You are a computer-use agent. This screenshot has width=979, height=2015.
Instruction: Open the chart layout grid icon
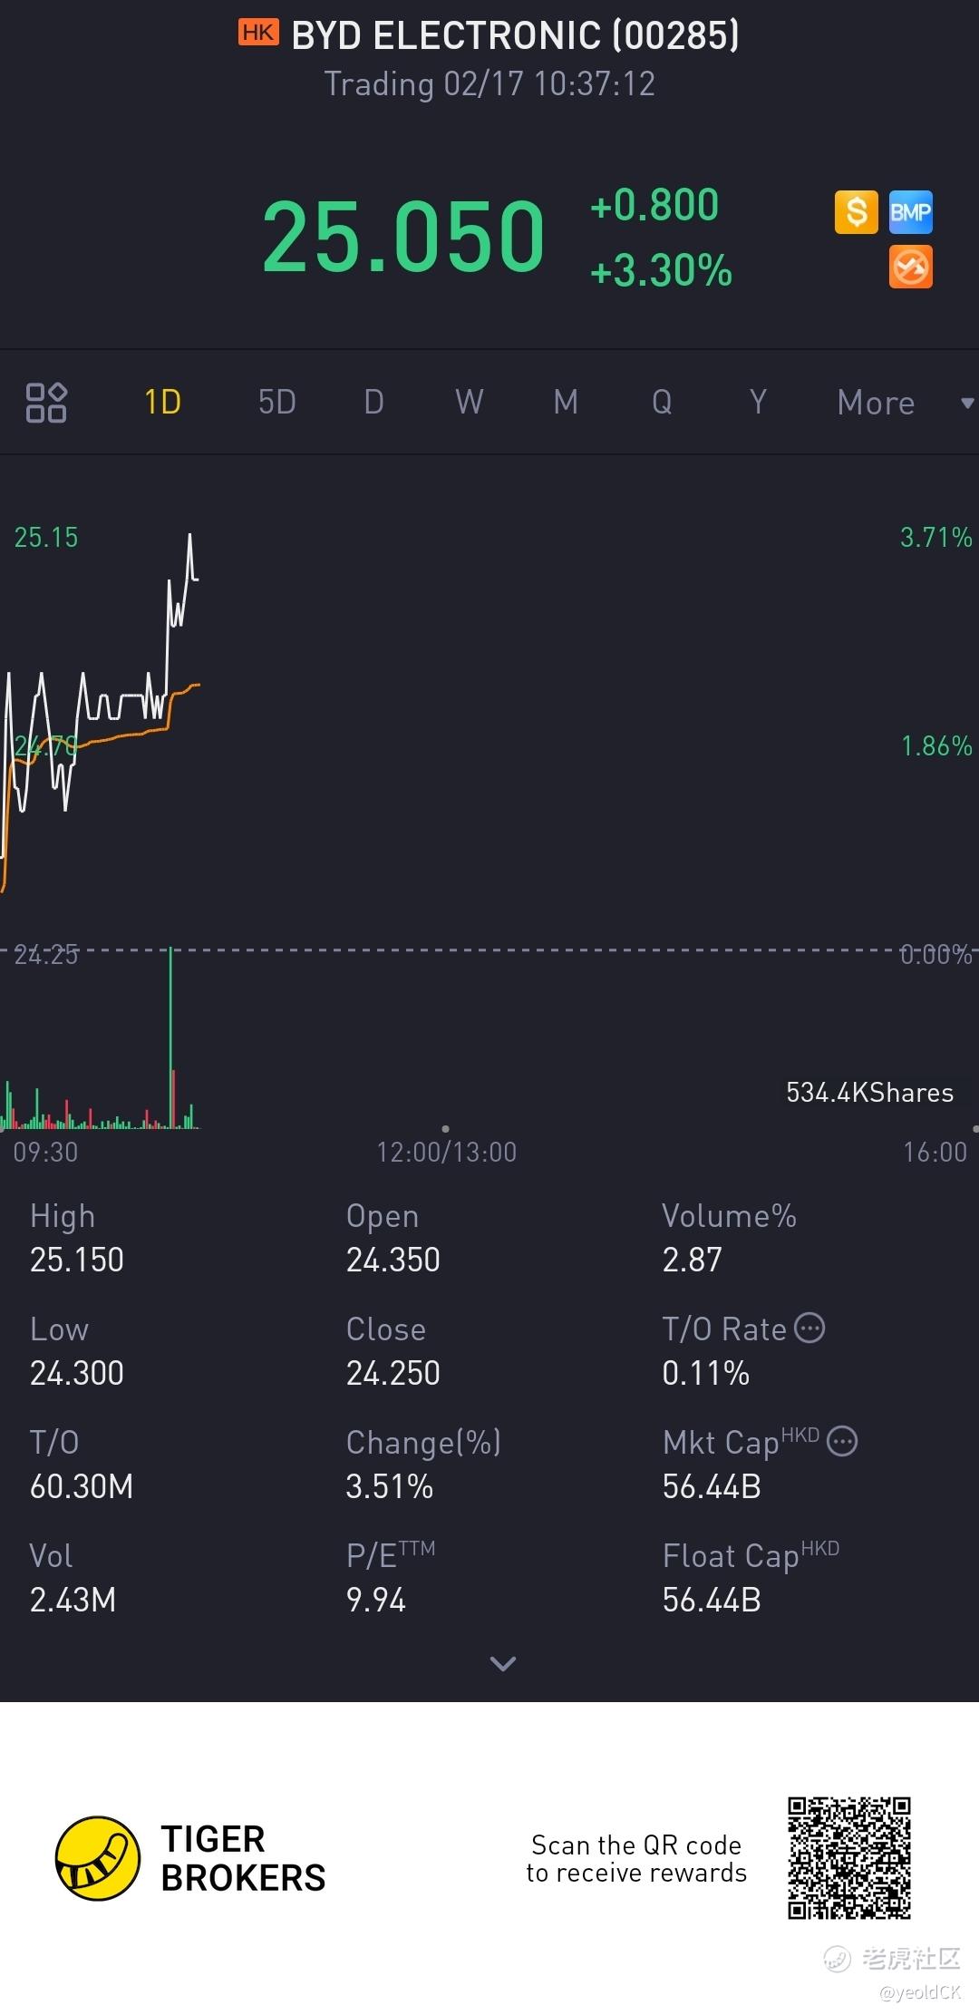(x=46, y=402)
